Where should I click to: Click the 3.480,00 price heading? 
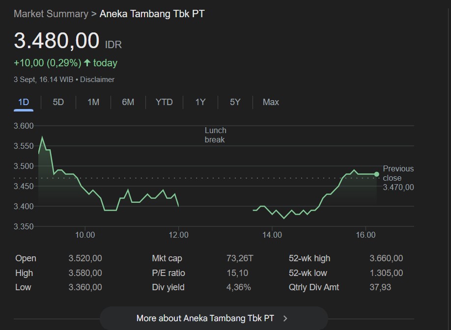[56, 41]
